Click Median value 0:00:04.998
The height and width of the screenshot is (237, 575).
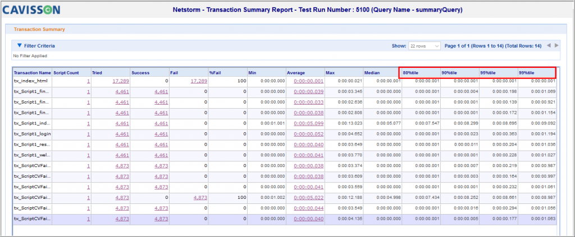389,197
